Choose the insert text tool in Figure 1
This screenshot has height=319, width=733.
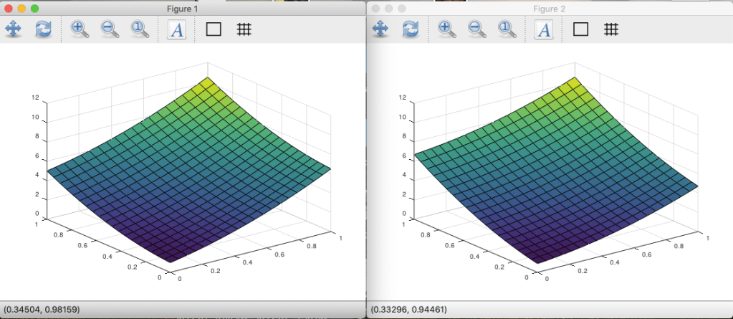click(x=176, y=29)
